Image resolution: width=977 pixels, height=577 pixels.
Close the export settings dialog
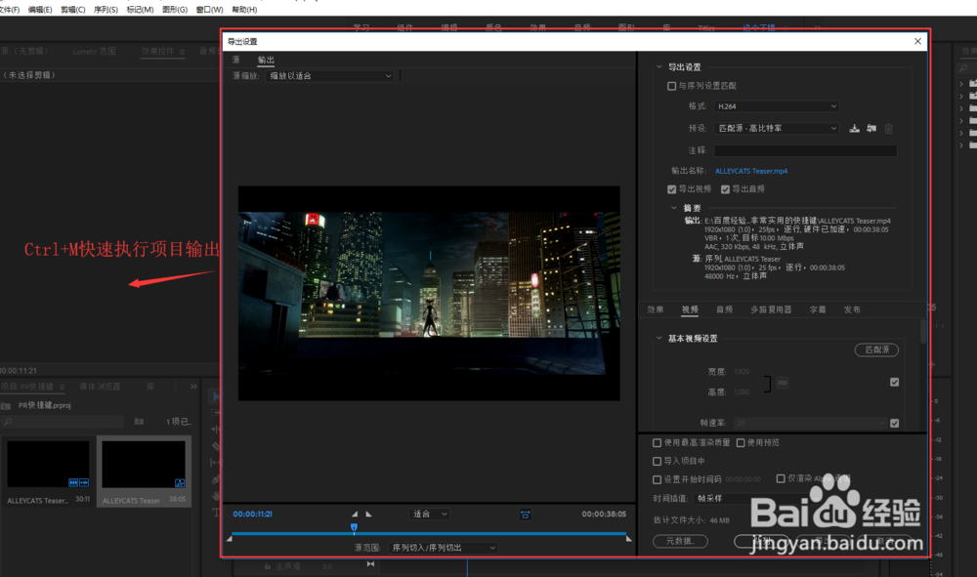tap(917, 41)
